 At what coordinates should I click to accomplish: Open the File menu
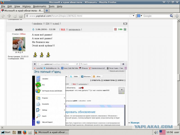3,6
